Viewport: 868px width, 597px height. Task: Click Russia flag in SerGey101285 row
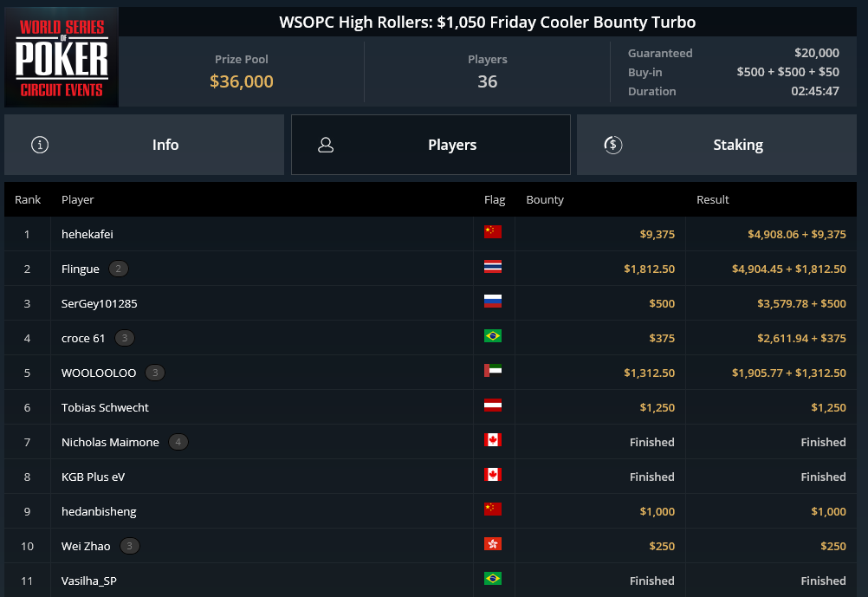click(x=493, y=302)
